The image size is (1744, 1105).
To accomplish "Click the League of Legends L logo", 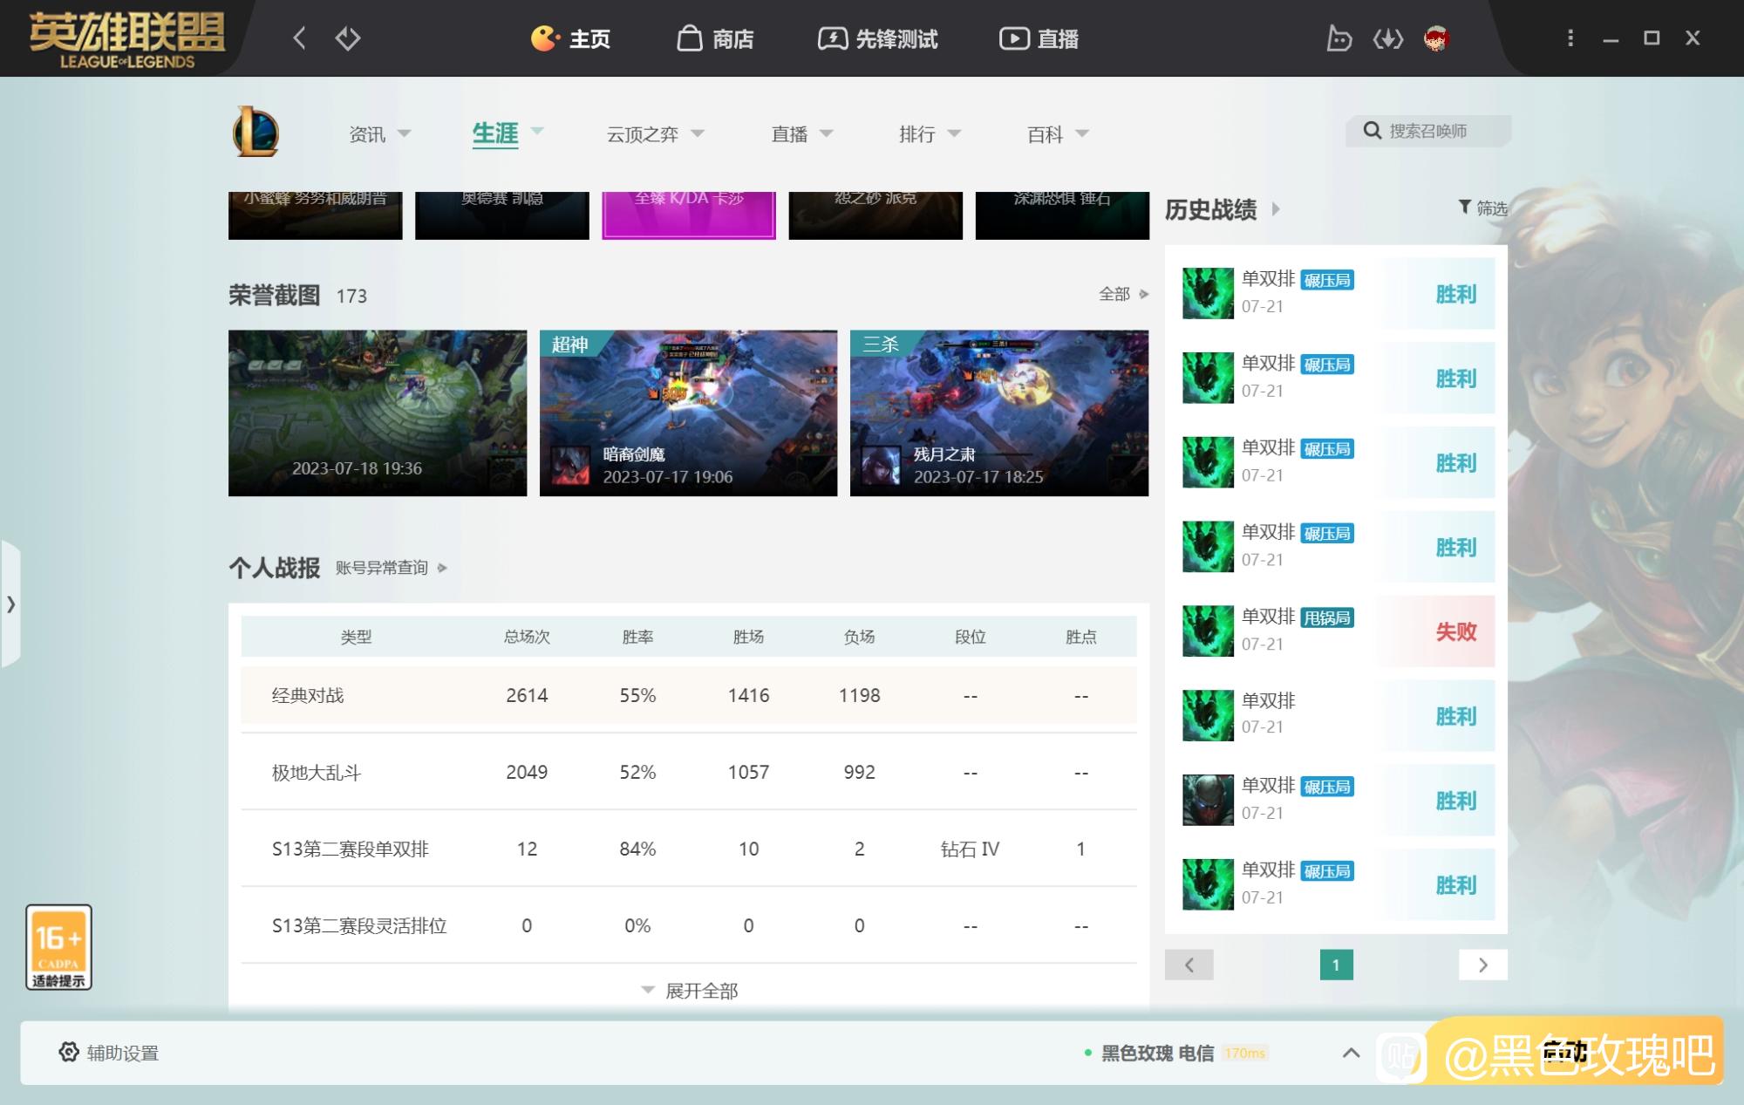I will pyautogui.click(x=255, y=132).
